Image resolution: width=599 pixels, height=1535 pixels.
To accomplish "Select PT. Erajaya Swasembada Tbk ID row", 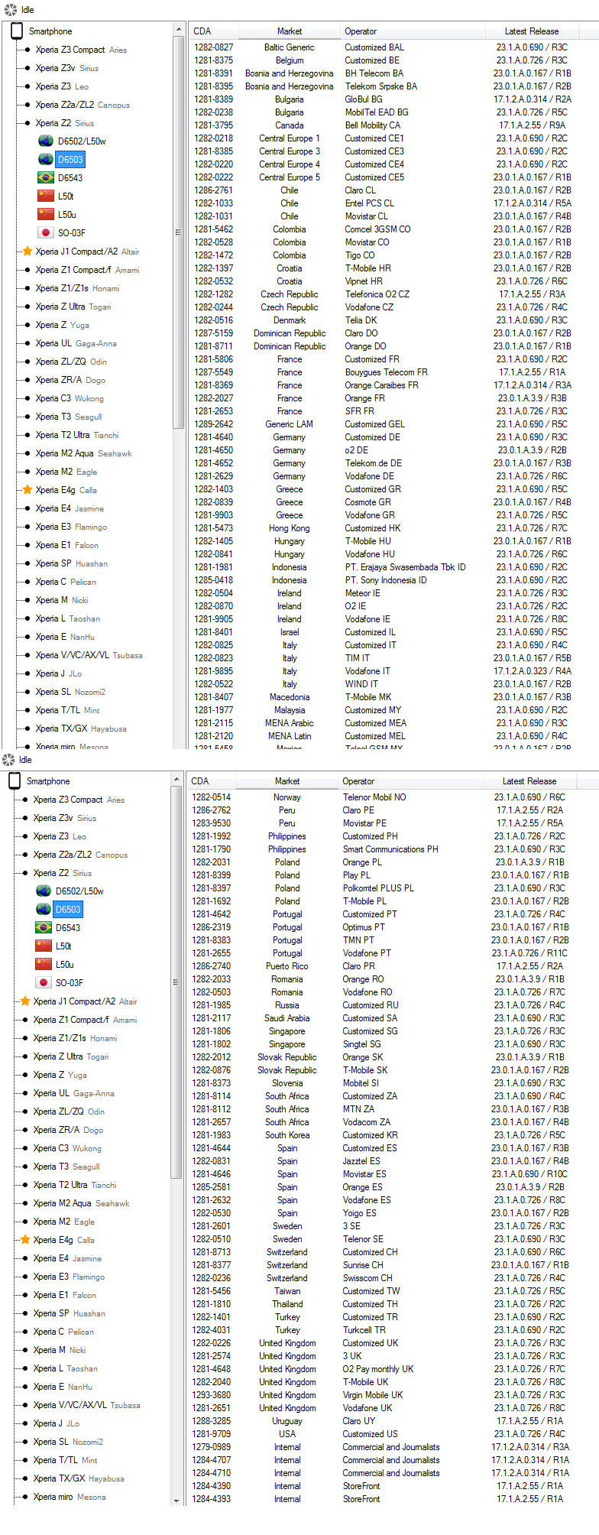I will [393, 567].
